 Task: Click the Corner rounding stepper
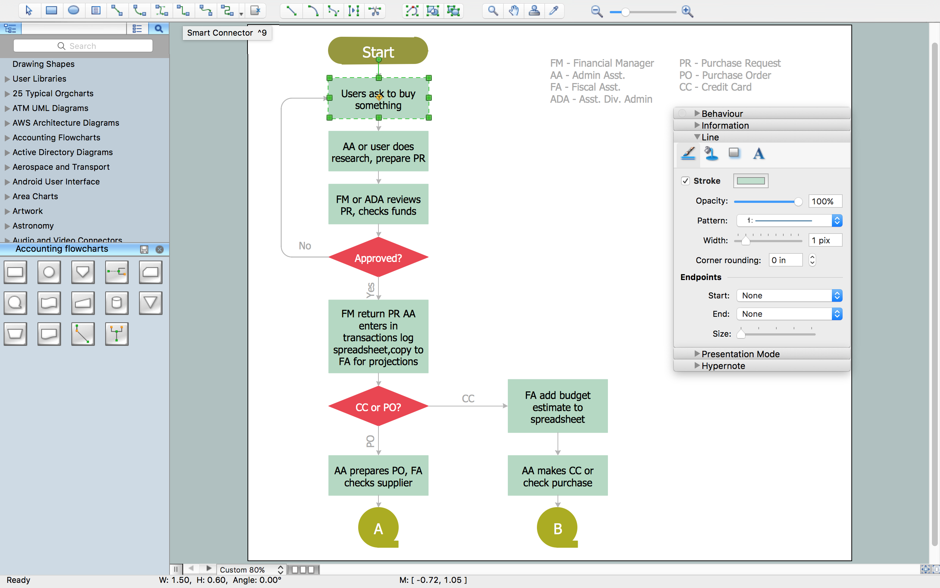click(812, 260)
